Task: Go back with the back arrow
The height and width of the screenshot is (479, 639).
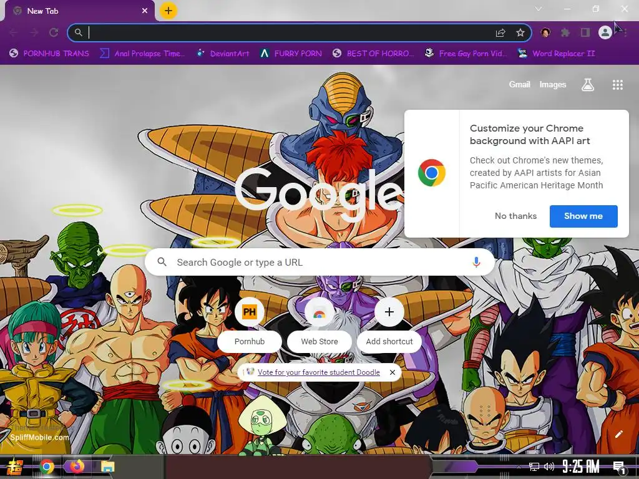Action: (14, 32)
